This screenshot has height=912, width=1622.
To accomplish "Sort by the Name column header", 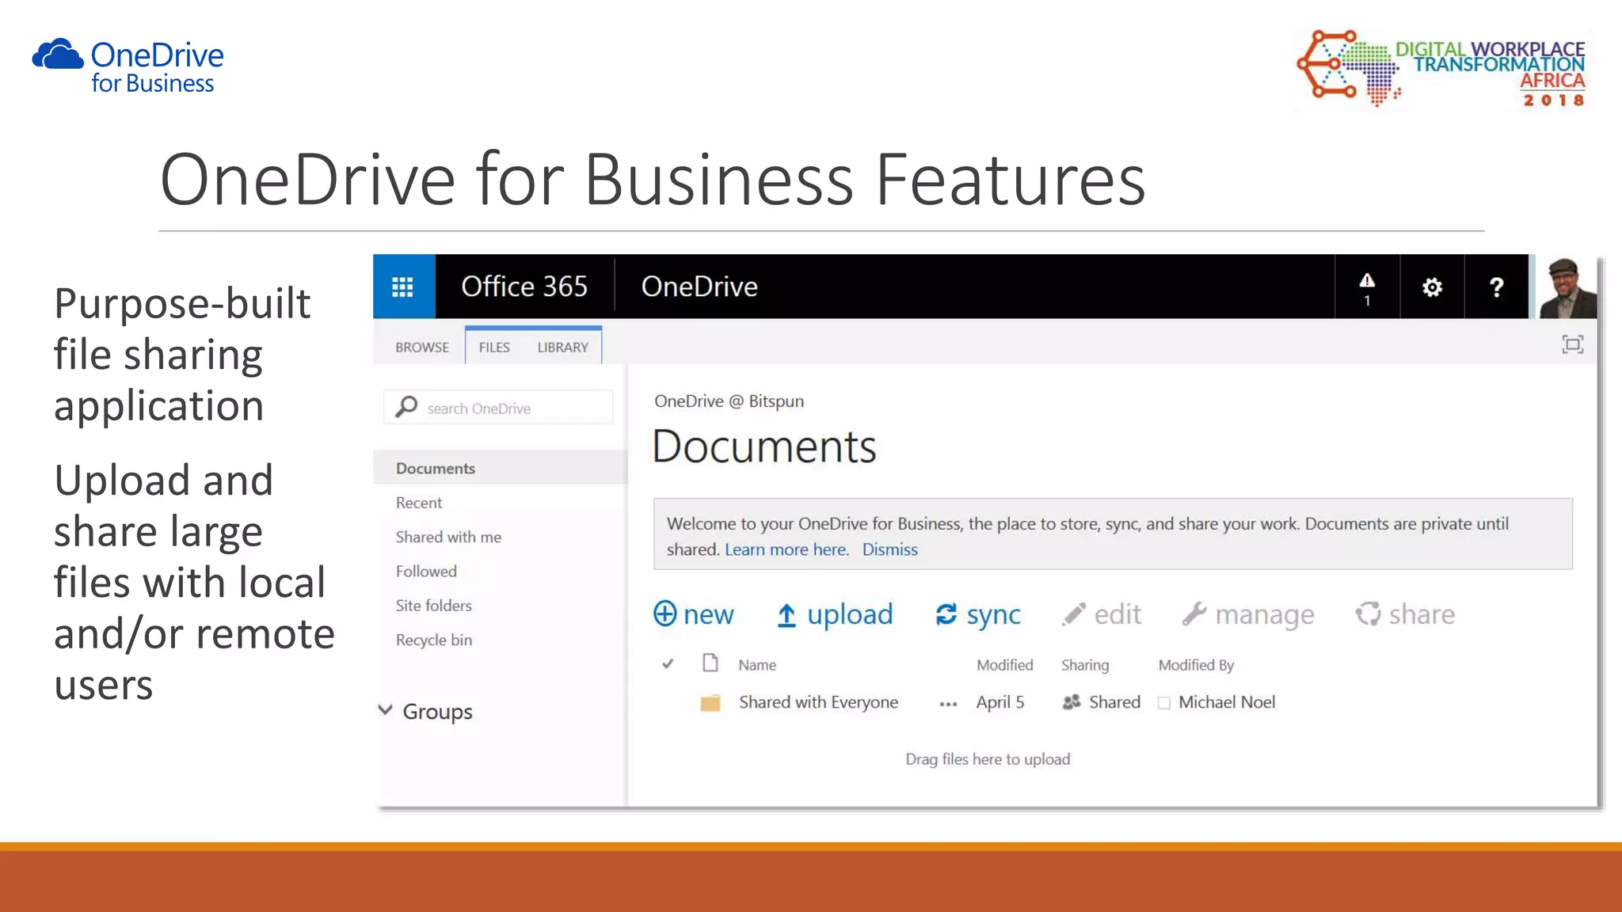I will click(x=757, y=665).
